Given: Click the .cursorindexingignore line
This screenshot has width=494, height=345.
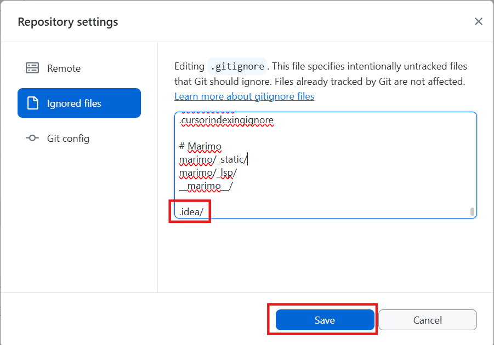Looking at the screenshot, I should point(226,120).
